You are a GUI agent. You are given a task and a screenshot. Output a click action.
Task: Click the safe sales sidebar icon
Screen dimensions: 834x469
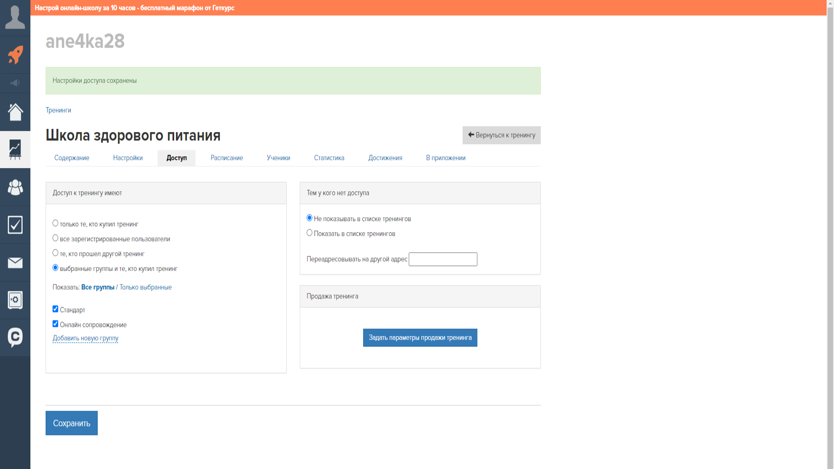point(15,300)
